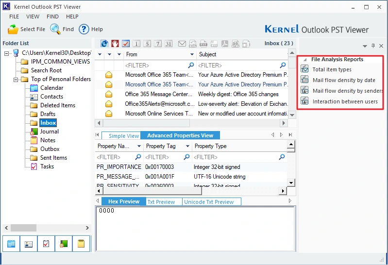Open the From column dropdown arrow
The height and width of the screenshot is (265, 388).
(x=192, y=54)
